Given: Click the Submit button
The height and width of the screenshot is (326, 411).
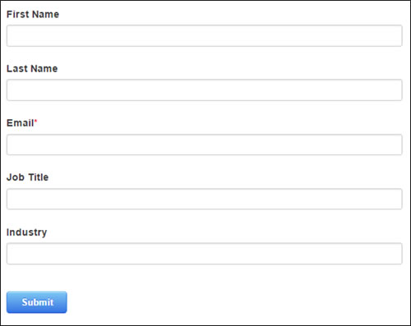Looking at the screenshot, I should (x=37, y=302).
